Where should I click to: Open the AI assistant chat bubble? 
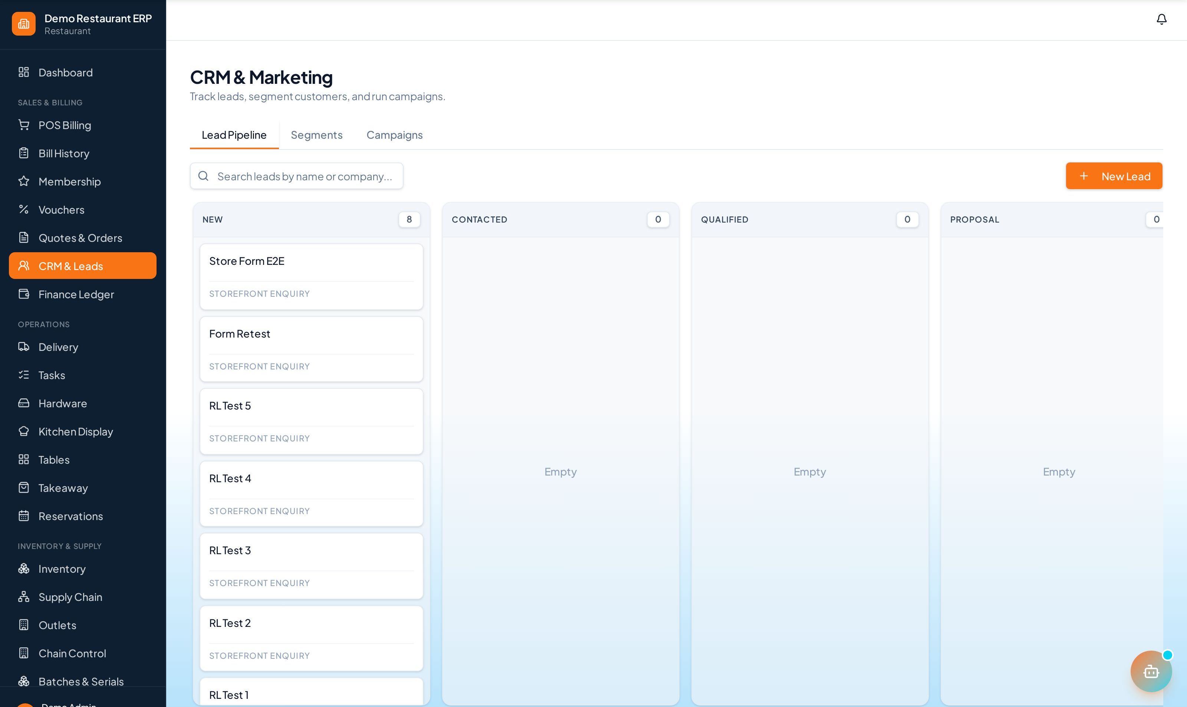[1151, 671]
